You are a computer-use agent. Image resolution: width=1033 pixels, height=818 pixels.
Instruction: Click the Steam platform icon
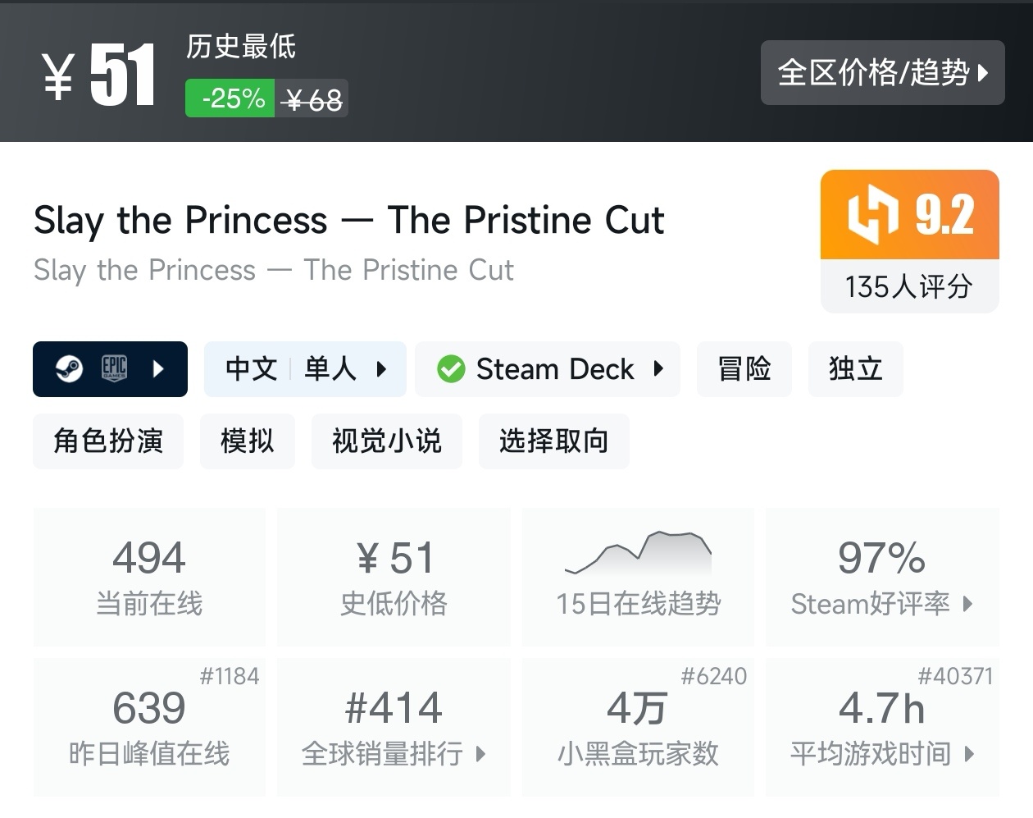69,369
